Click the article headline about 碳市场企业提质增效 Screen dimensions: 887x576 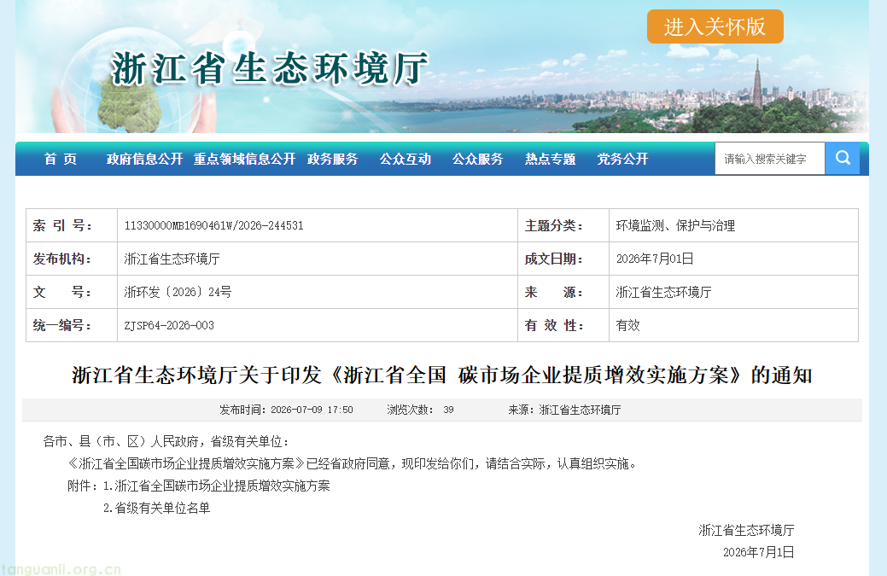[442, 375]
